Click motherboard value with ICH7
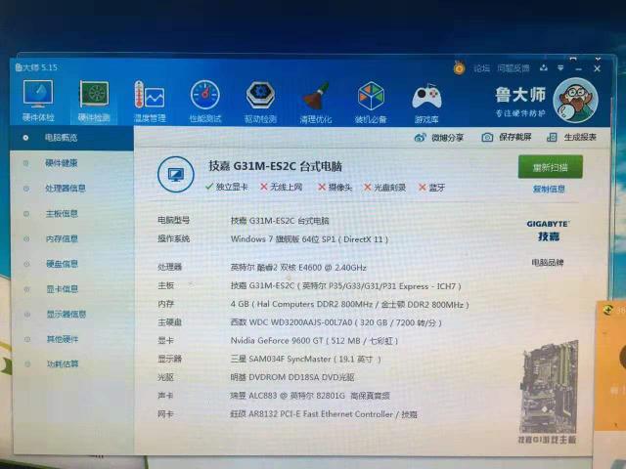Viewport: 626px width, 469px height. (345, 285)
